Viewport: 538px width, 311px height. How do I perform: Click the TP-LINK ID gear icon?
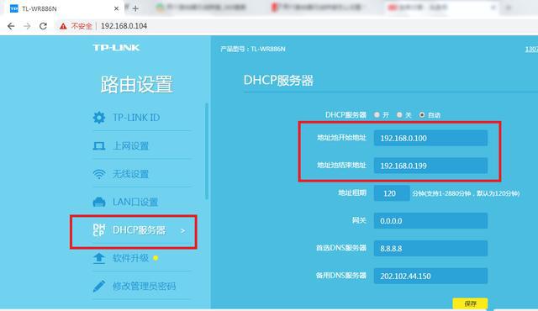click(99, 118)
